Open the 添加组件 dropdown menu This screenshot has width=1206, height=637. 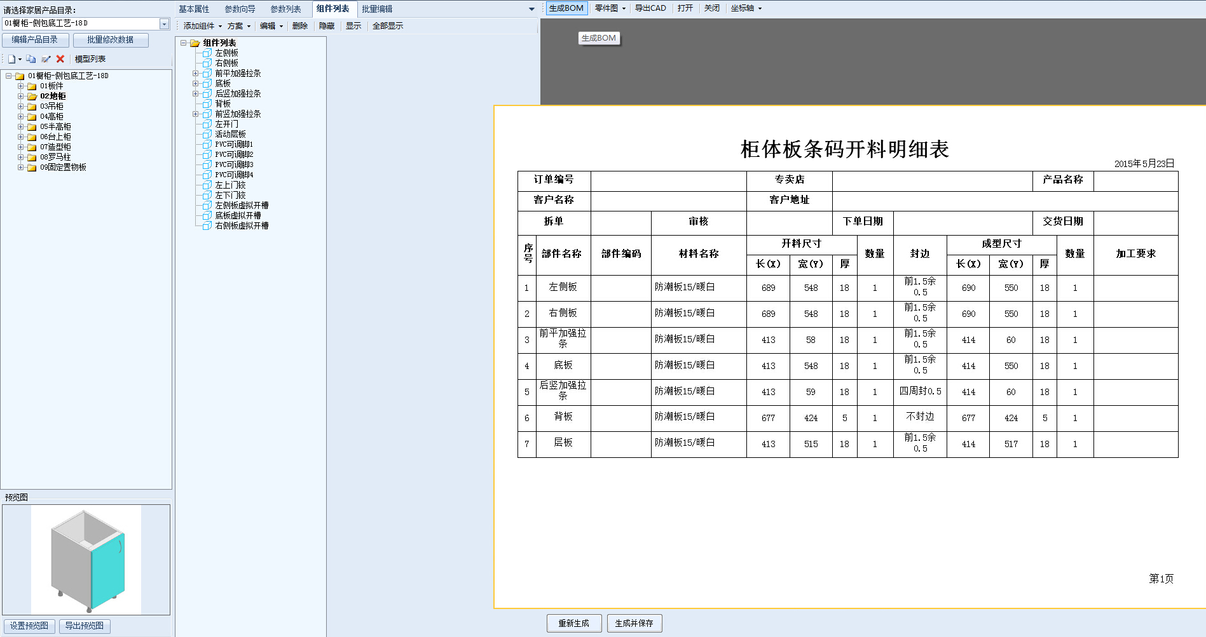coord(202,26)
